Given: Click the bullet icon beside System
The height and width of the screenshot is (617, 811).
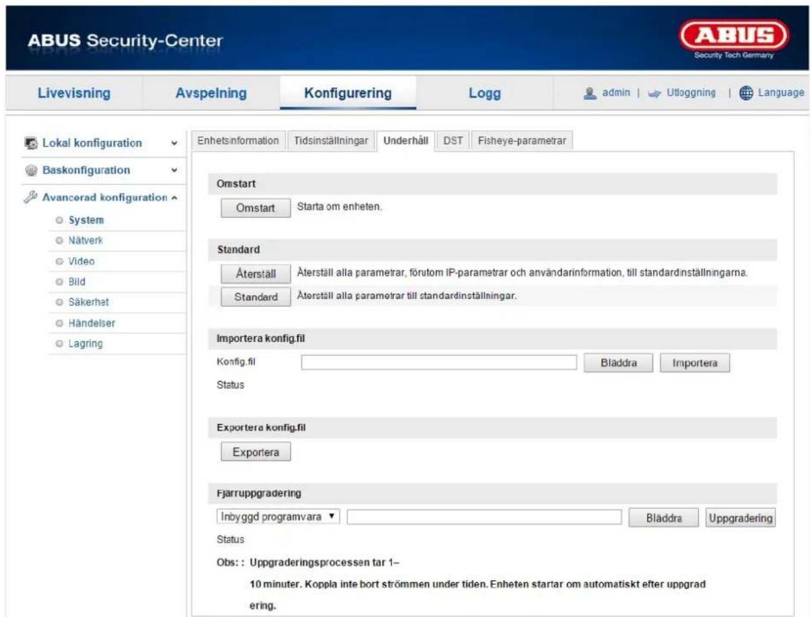Looking at the screenshot, I should 59,221.
